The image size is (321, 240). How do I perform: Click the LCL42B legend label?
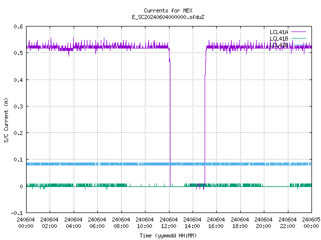pos(279,45)
